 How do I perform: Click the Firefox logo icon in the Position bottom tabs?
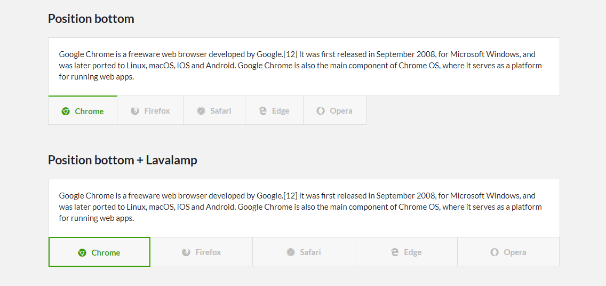point(135,111)
